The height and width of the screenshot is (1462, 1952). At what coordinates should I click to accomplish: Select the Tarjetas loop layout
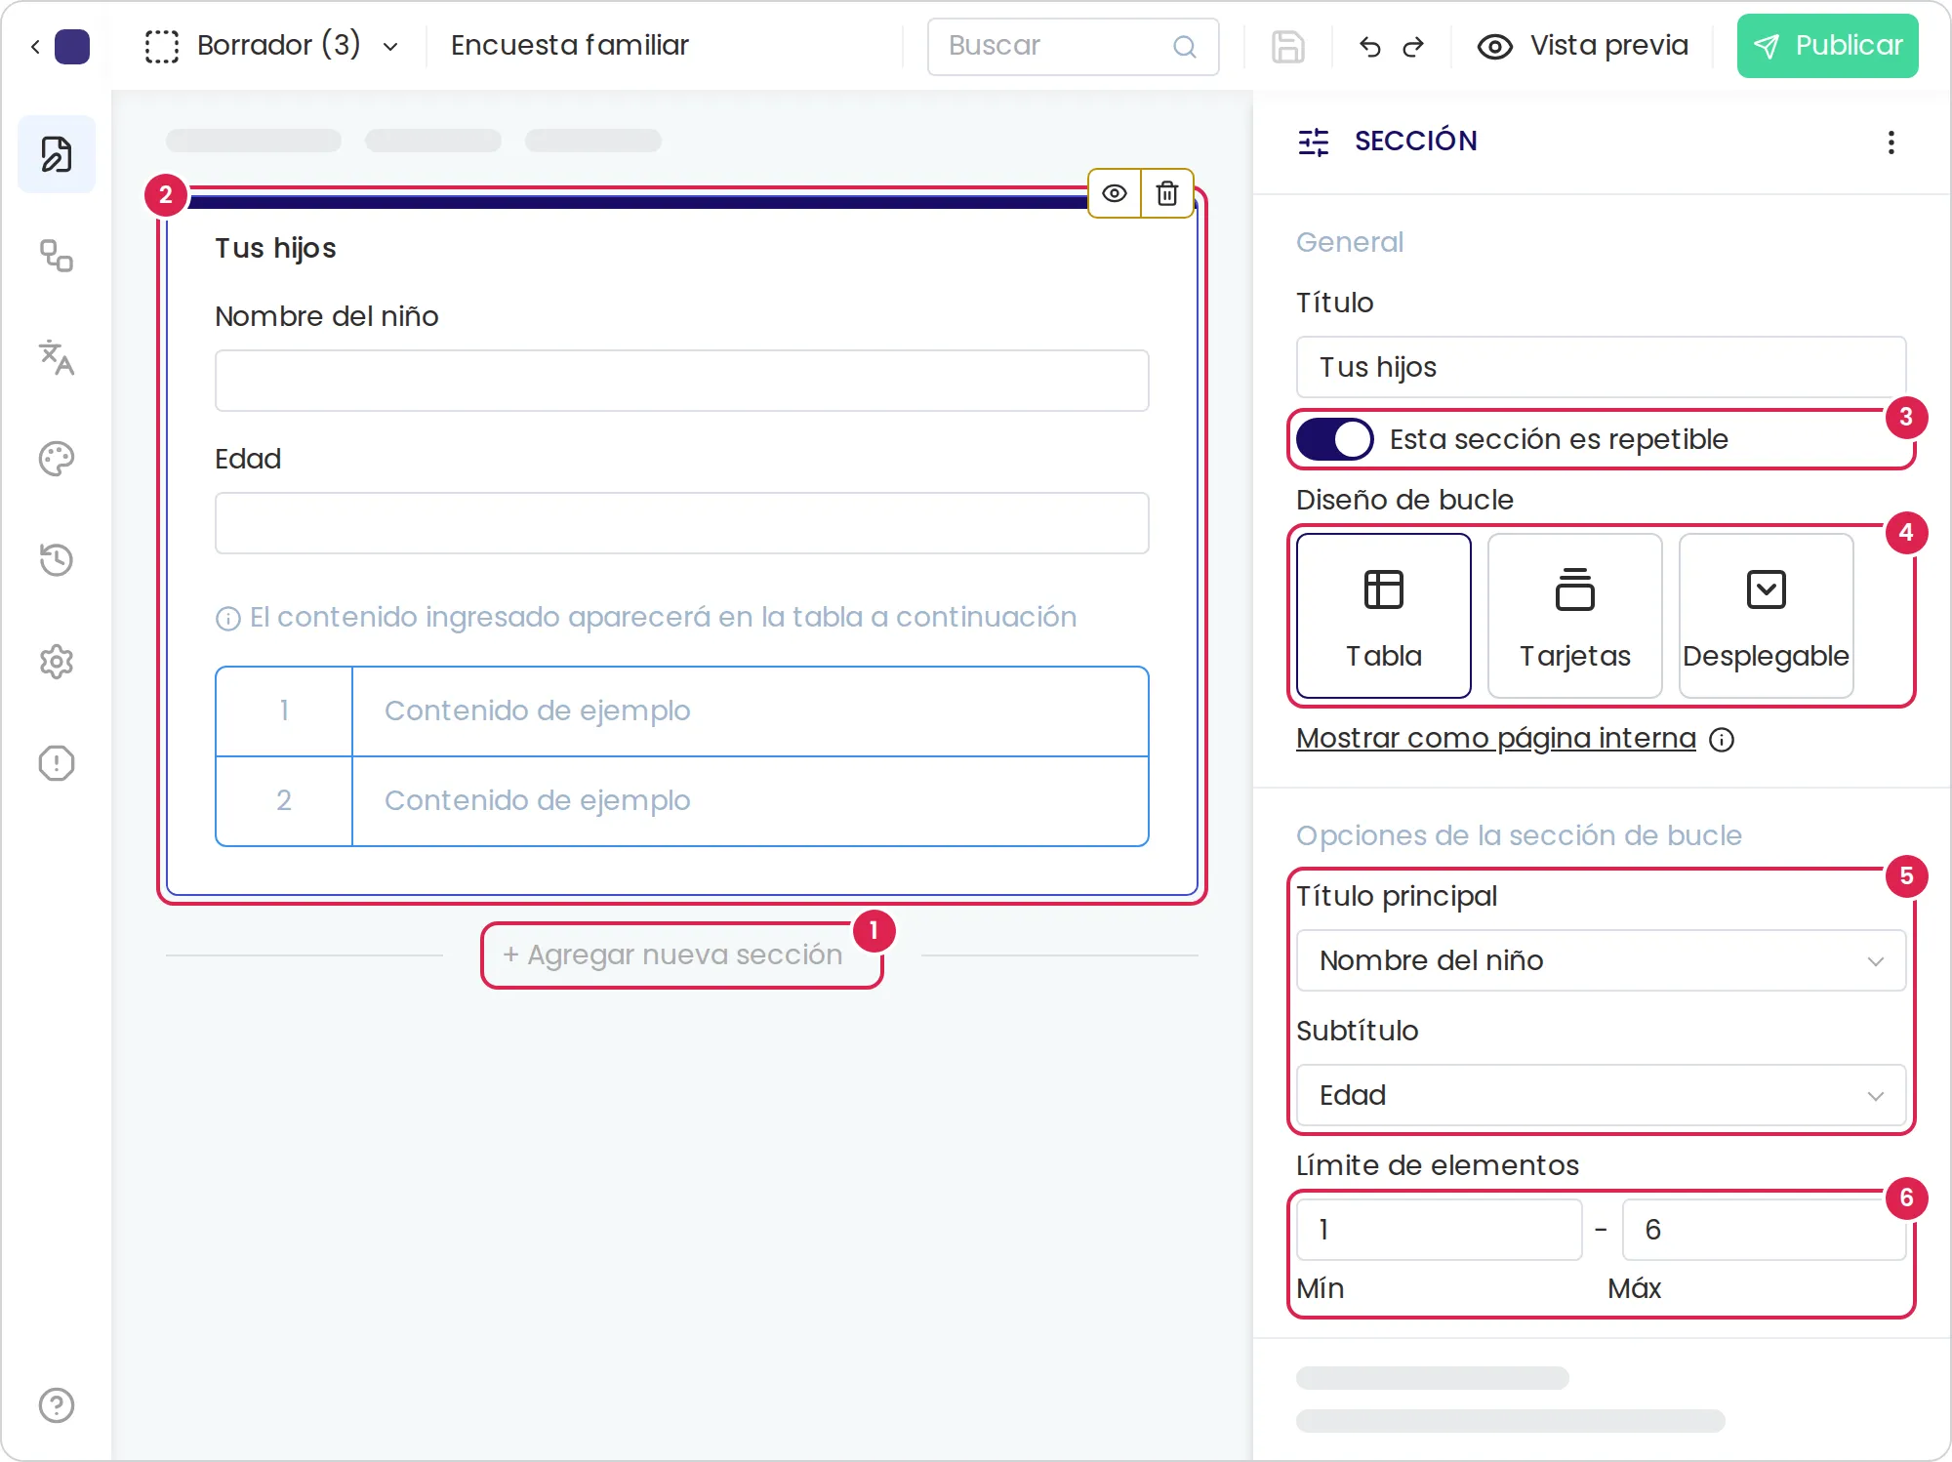tap(1575, 616)
